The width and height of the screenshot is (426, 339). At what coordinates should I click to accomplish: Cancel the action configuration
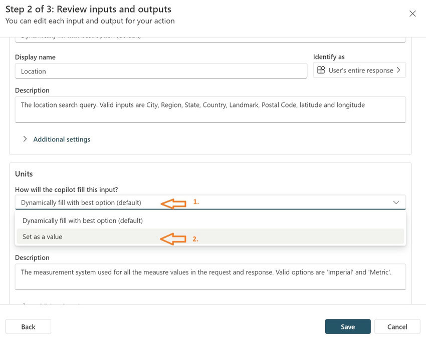397,326
